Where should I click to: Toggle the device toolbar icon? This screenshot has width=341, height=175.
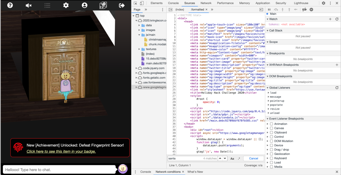pos(142,3)
